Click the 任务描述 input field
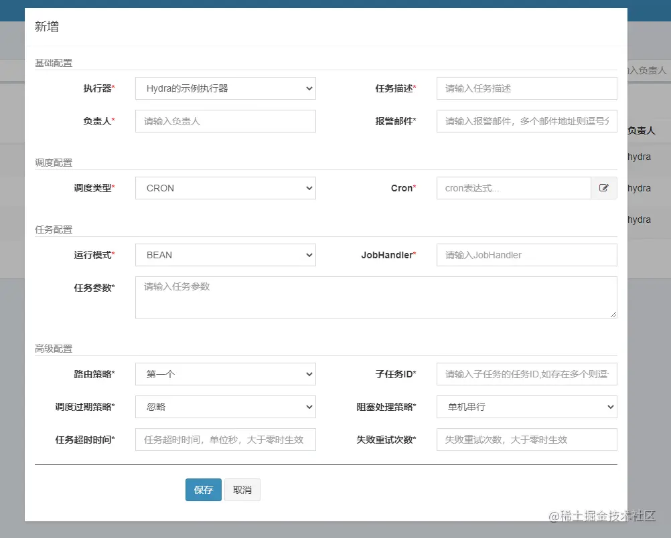The width and height of the screenshot is (671, 538). [x=527, y=88]
